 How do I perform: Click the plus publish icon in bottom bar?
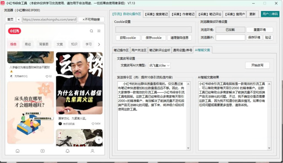(42, 151)
